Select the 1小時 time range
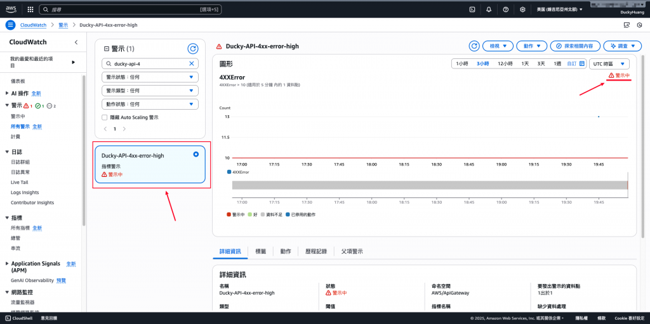Viewport: 650px width, 324px height. [x=462, y=64]
